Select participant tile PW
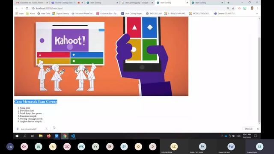Screen dimensions: 274x154 coord(231,147)
